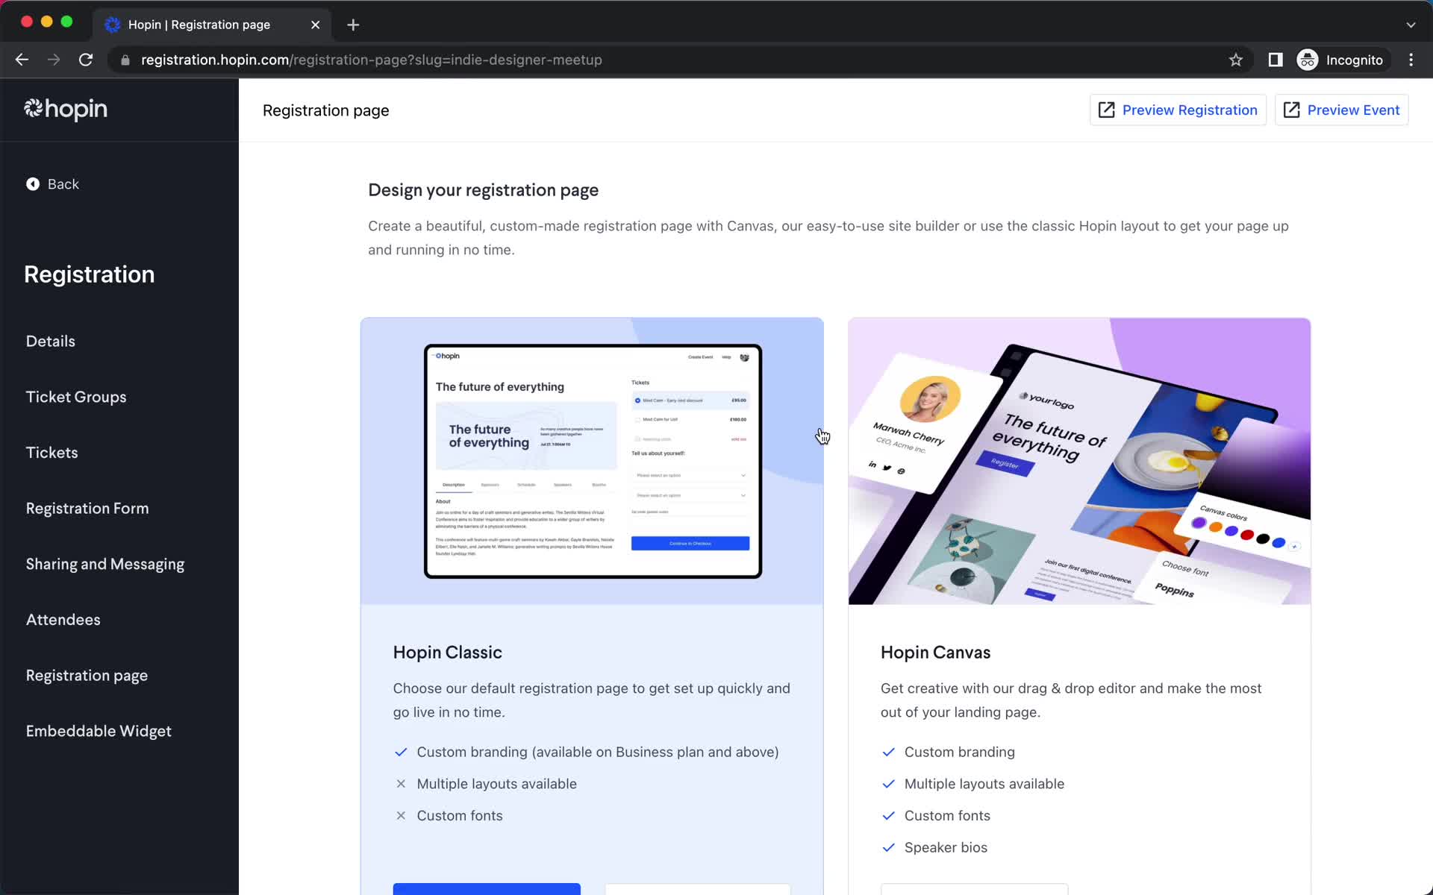The width and height of the screenshot is (1433, 895).
Task: Toggle browser side panel icon
Action: (x=1276, y=60)
